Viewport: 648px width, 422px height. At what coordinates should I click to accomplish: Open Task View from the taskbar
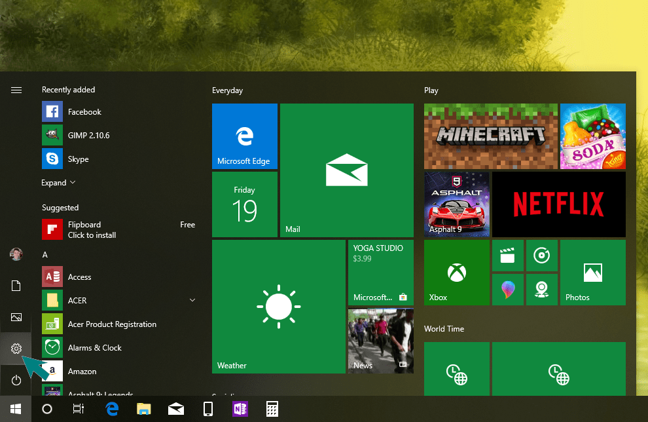78,408
